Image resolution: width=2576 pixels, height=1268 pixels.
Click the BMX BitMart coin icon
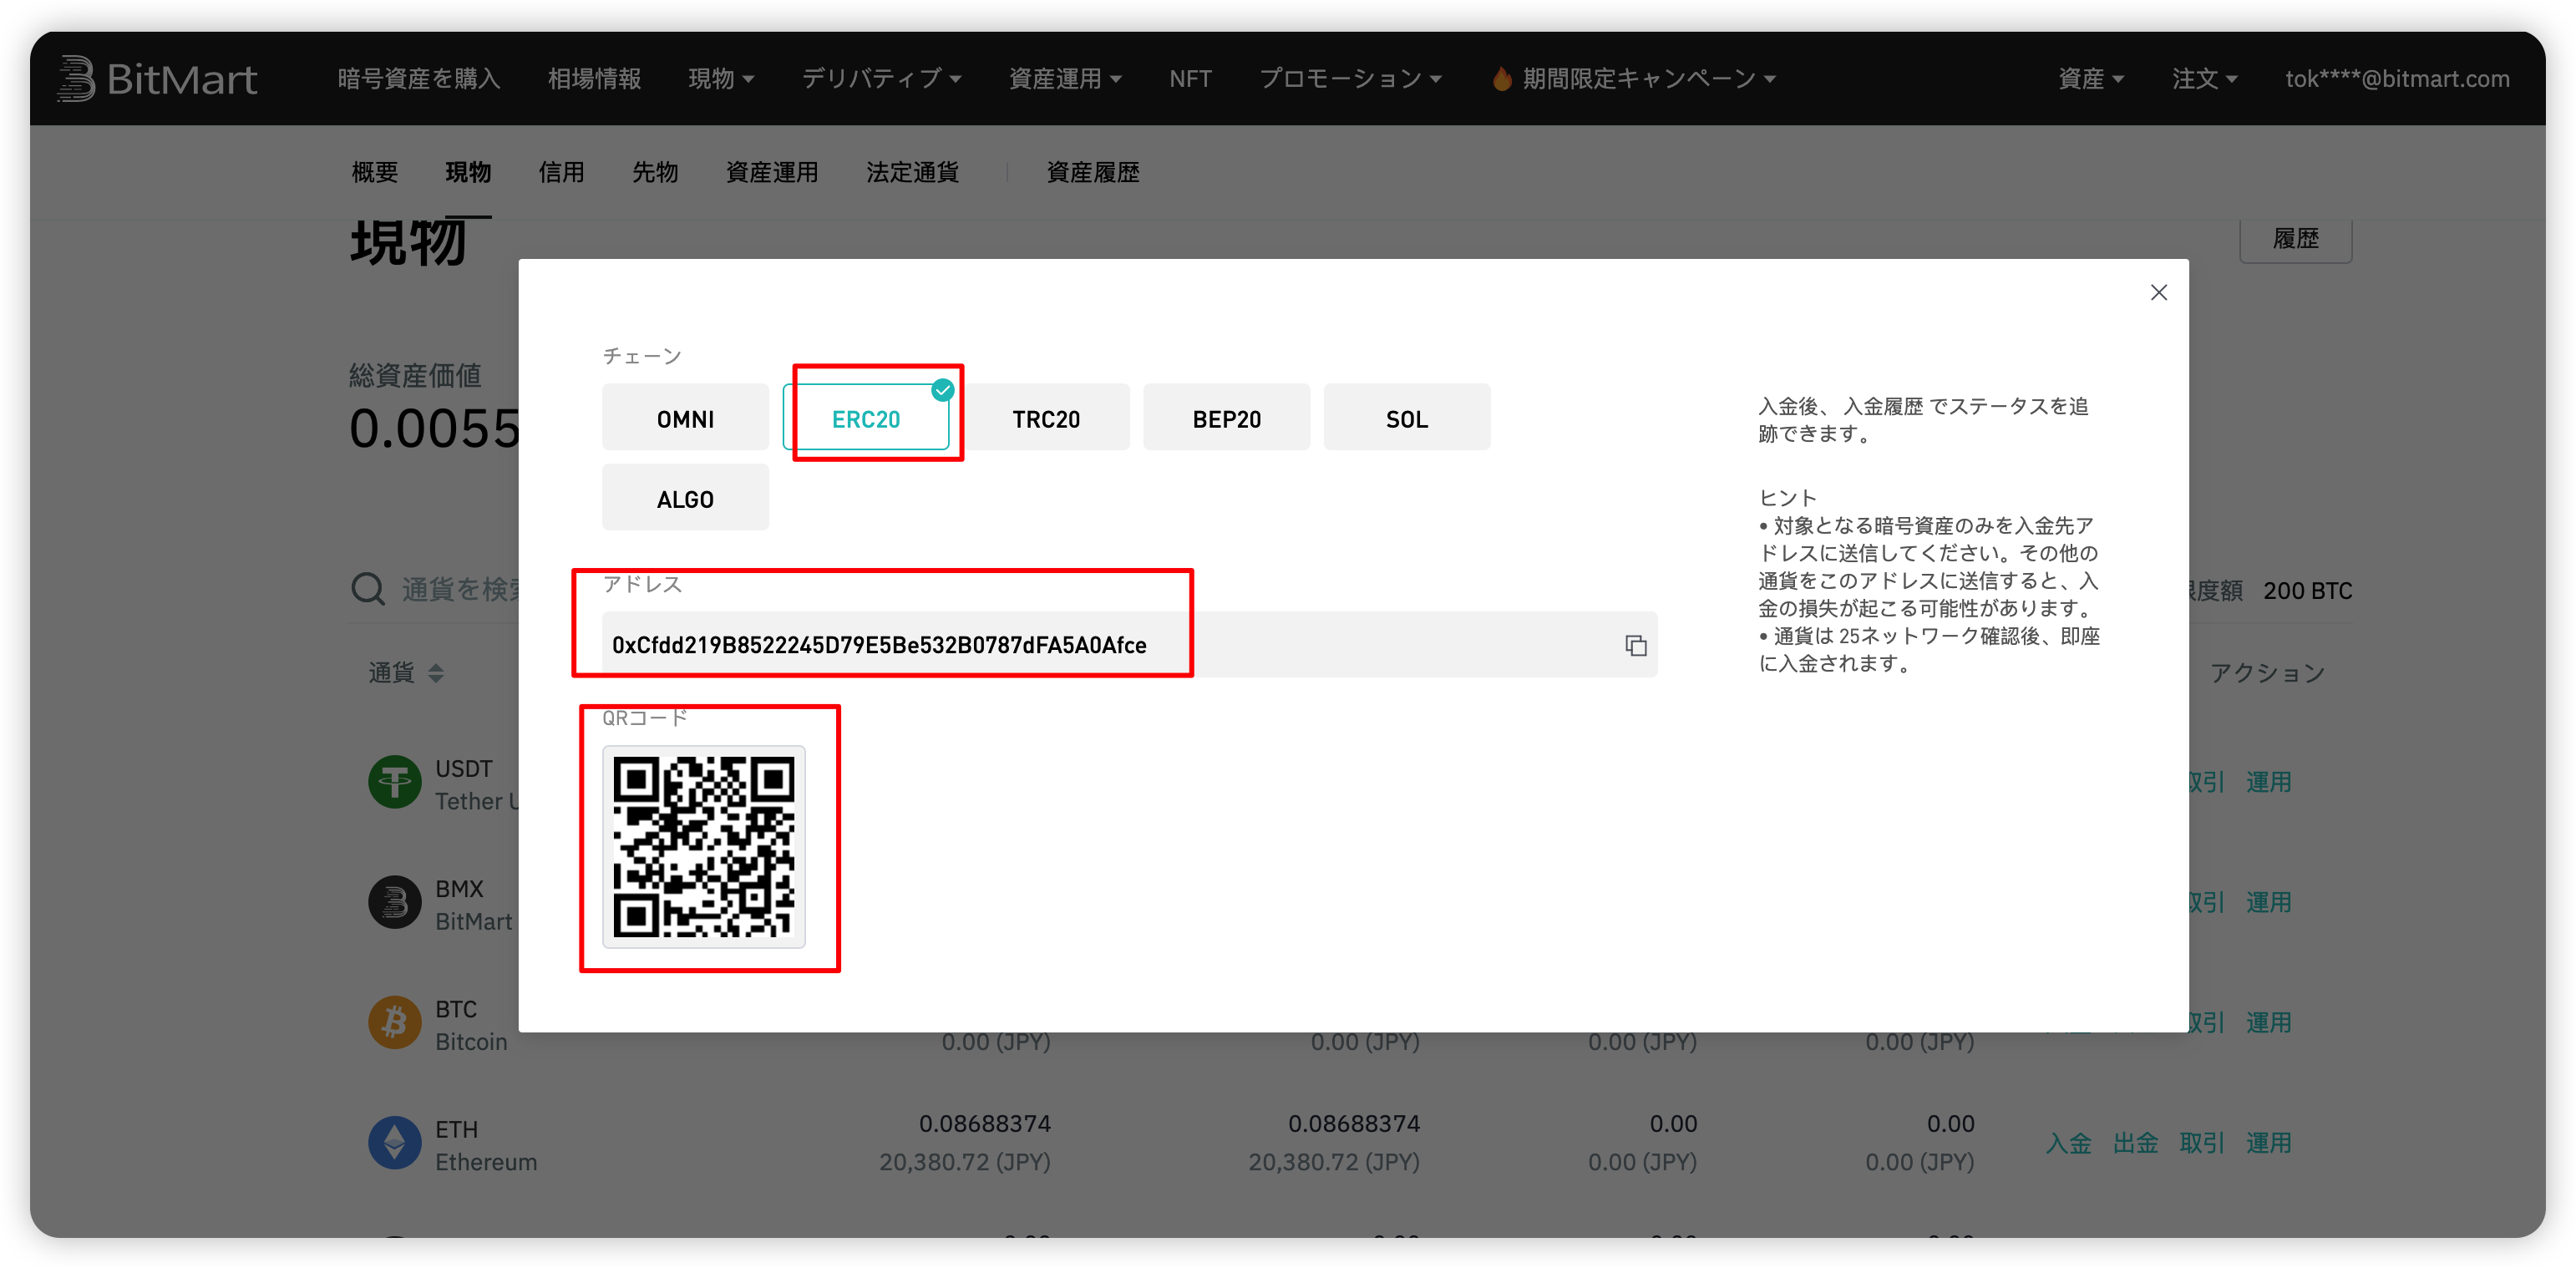[395, 902]
